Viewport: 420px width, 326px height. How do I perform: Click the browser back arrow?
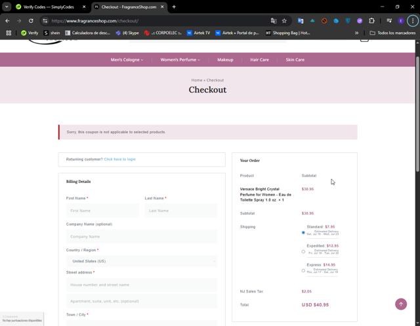coord(7,21)
